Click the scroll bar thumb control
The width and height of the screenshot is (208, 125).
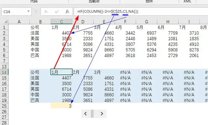pyautogui.click(x=92, y=114)
